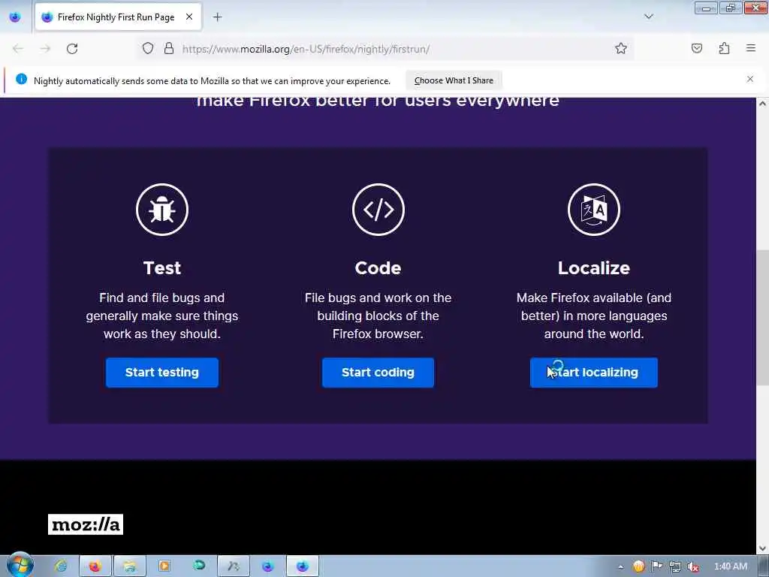Image resolution: width=769 pixels, height=577 pixels.
Task: Reload the current page
Action: [72, 49]
